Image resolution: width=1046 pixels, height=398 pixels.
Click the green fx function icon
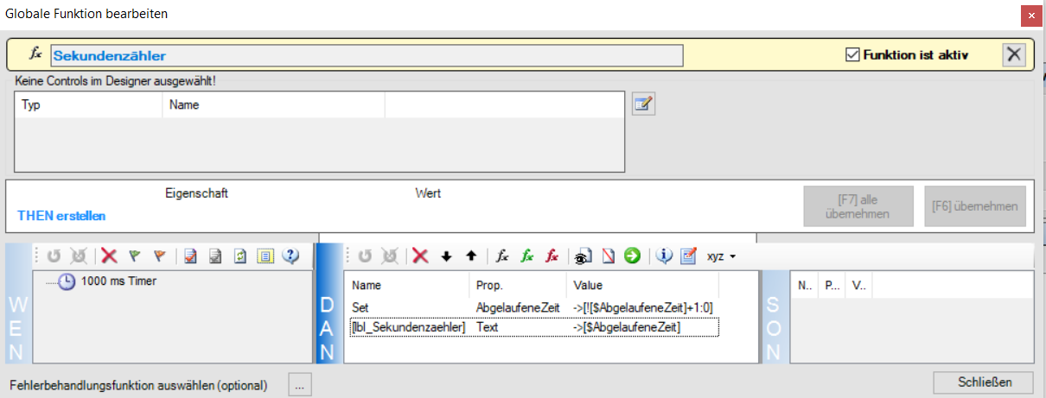526,256
